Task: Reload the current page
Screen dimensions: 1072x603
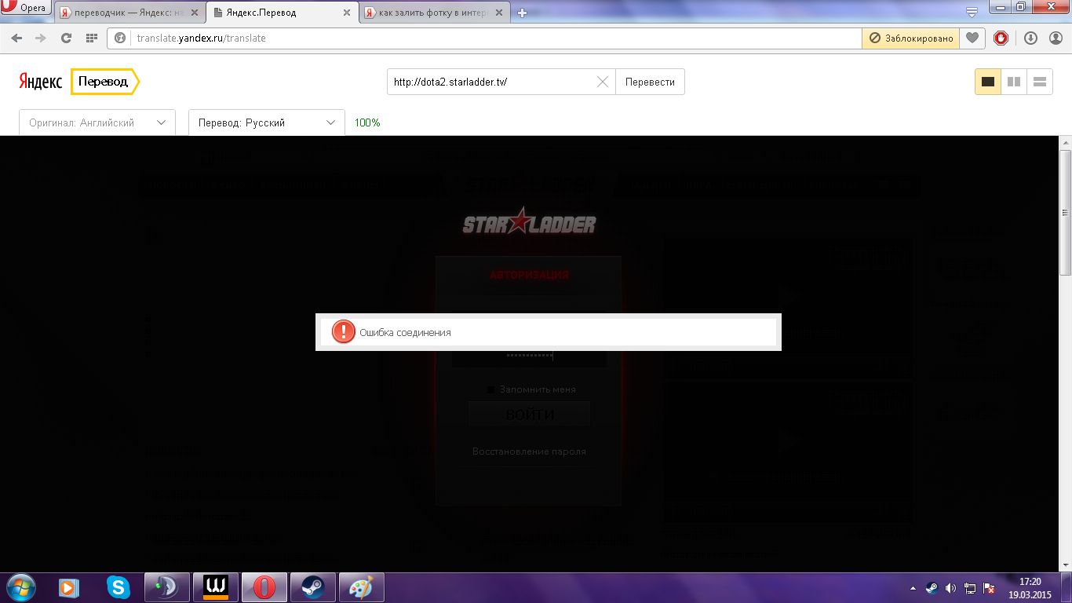Action: point(66,38)
